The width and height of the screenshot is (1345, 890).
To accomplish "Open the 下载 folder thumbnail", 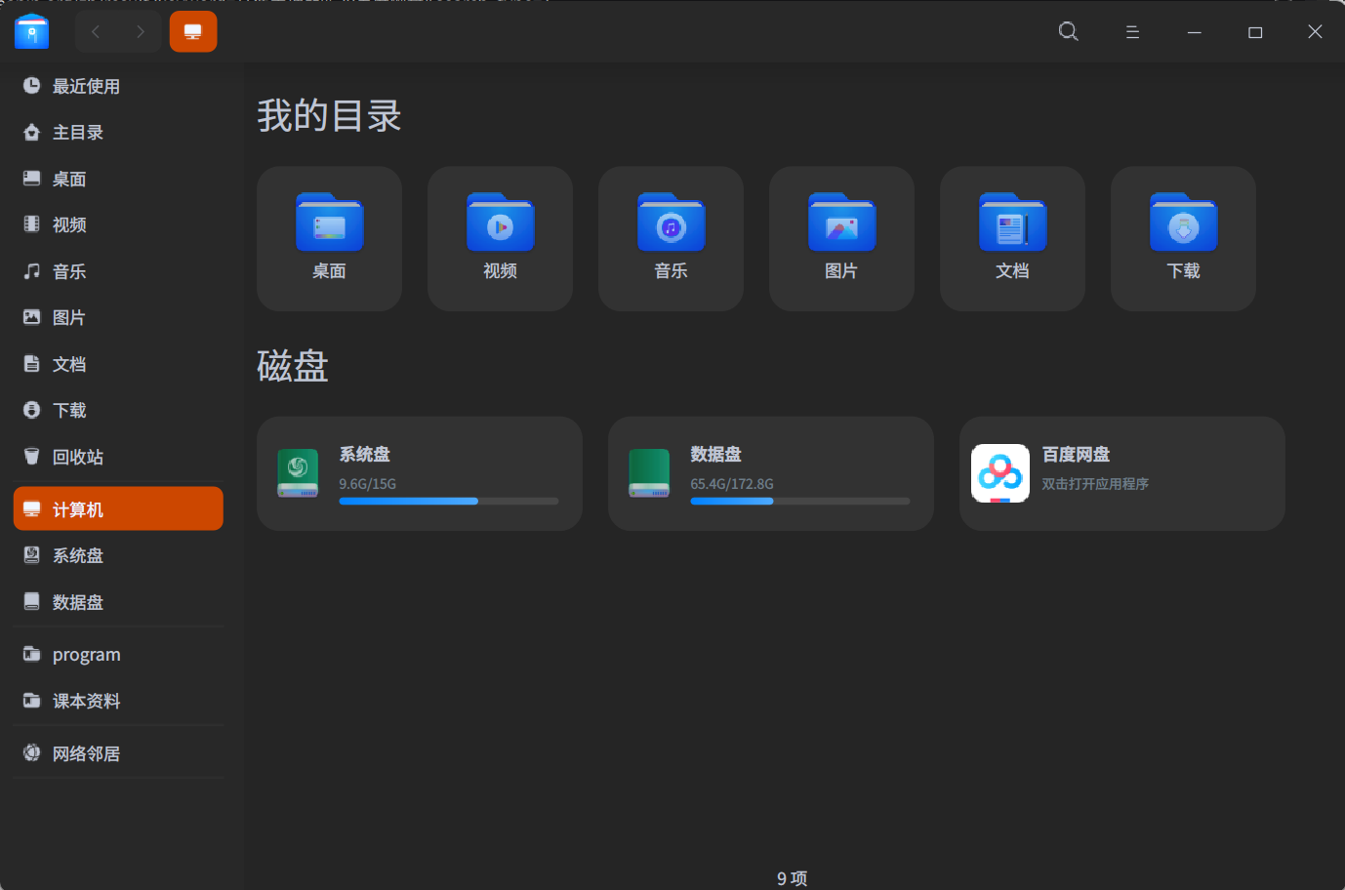I will [1182, 238].
